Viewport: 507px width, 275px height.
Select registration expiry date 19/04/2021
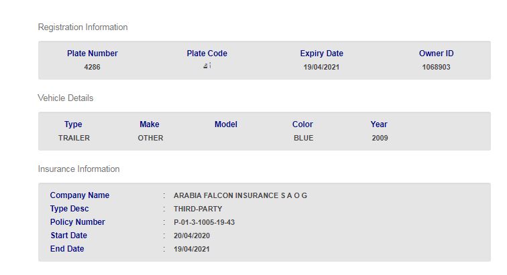(x=321, y=68)
